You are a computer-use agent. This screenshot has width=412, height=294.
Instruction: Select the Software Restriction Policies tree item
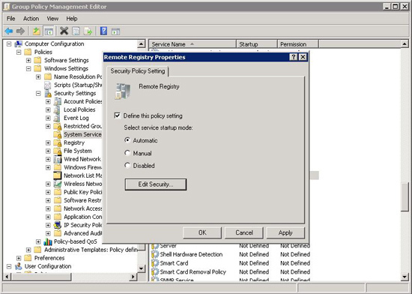(82, 200)
